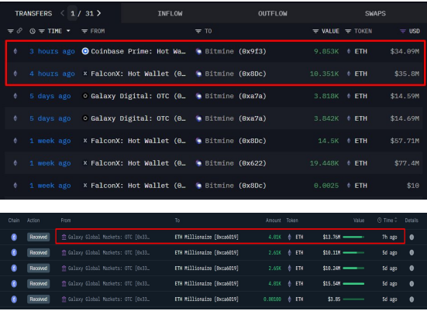Viewport: 427px width, 311px height.
Task: Open Bitmine (0x622) recipient
Action: point(236,163)
